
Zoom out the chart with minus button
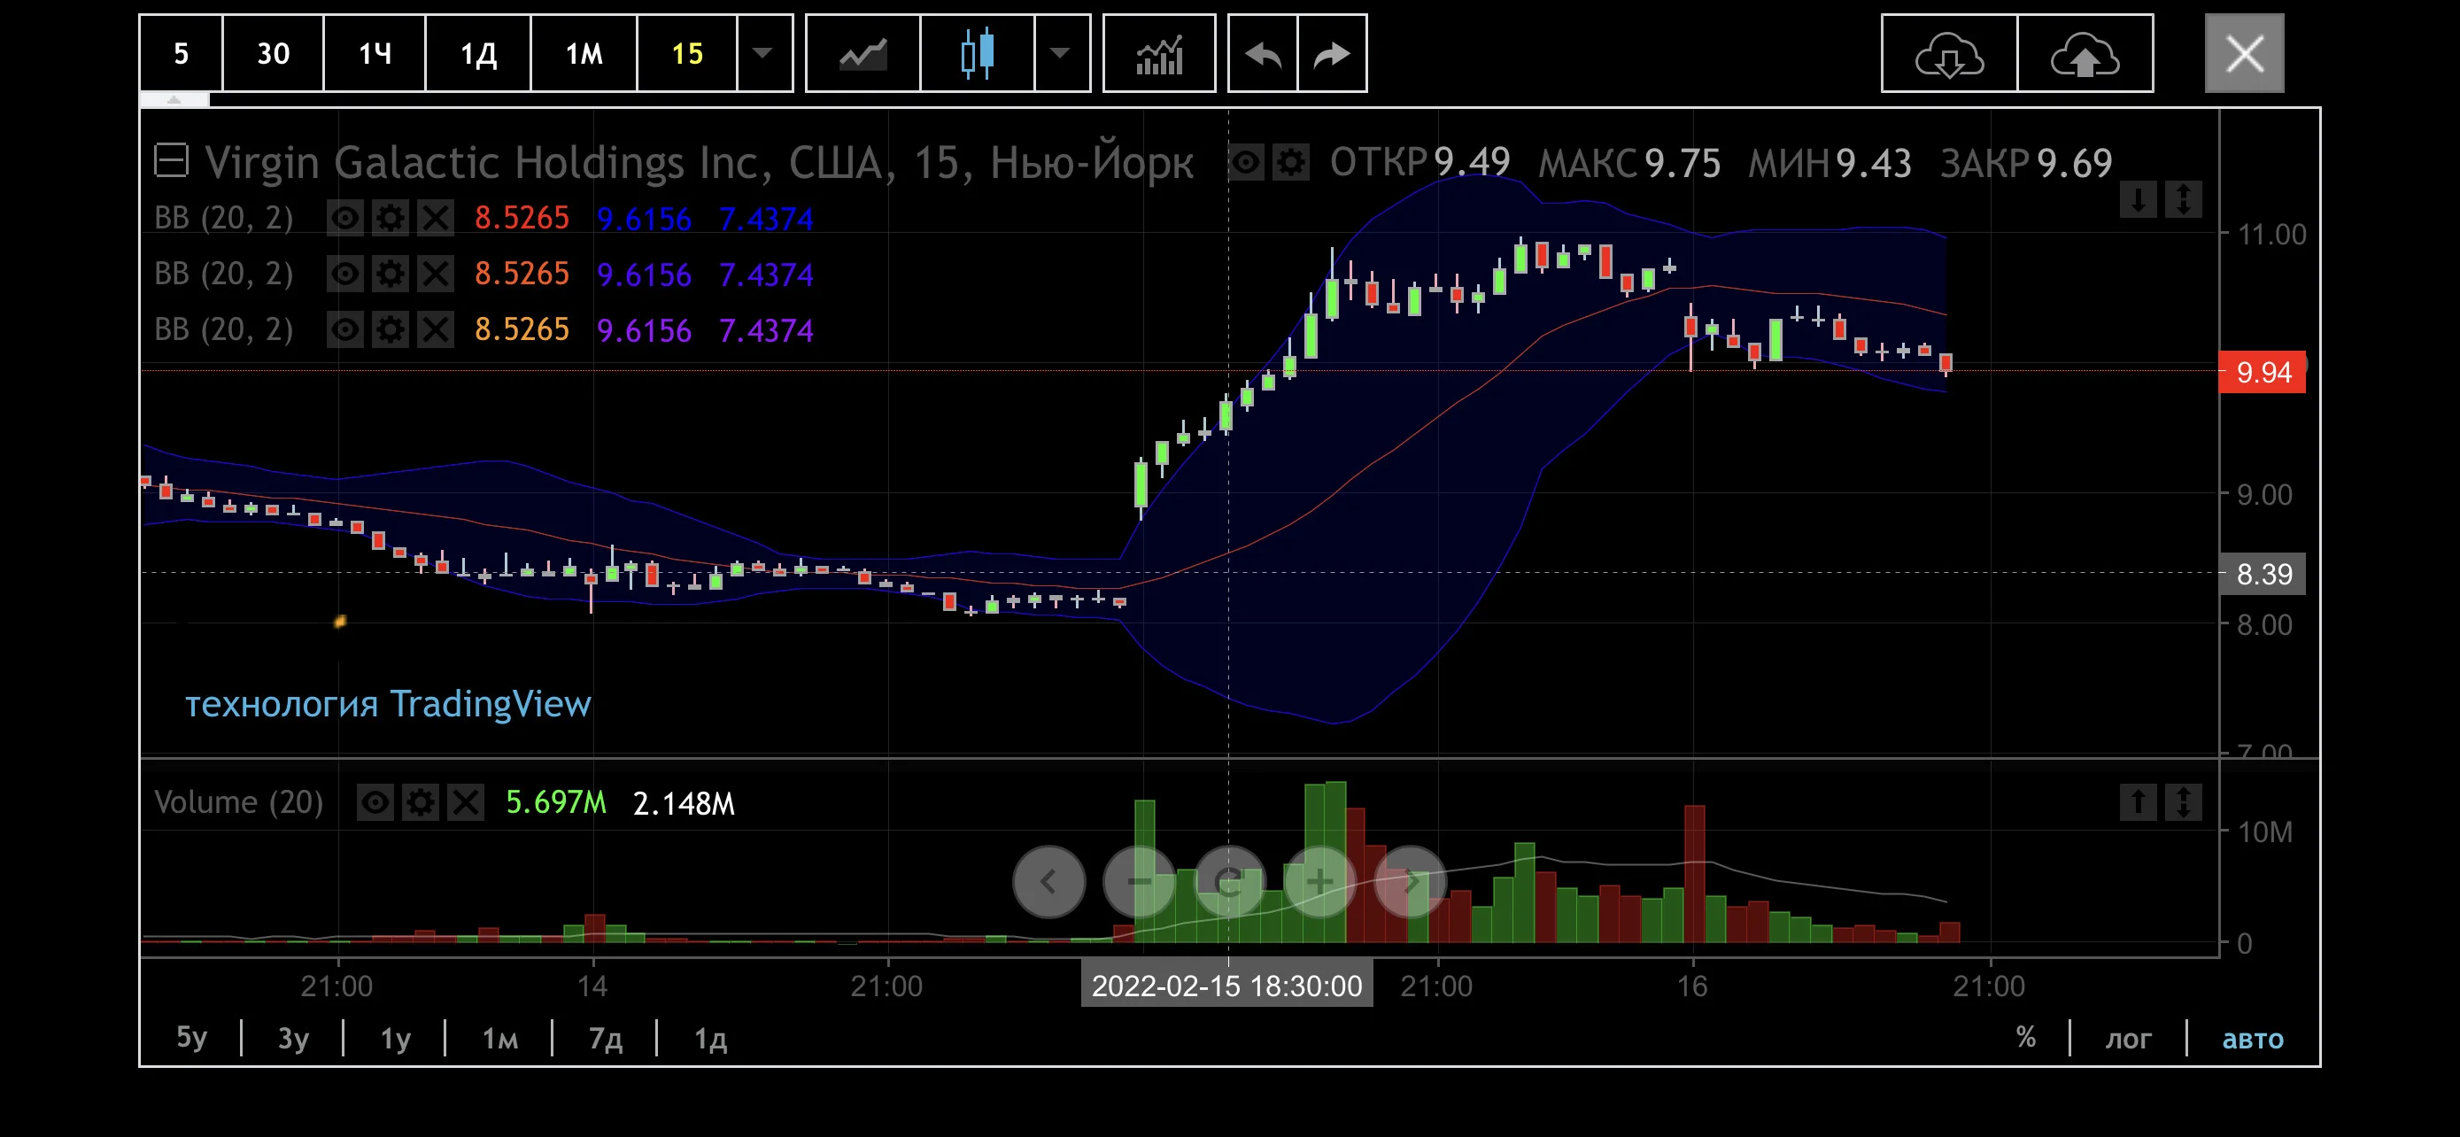[x=1140, y=881]
